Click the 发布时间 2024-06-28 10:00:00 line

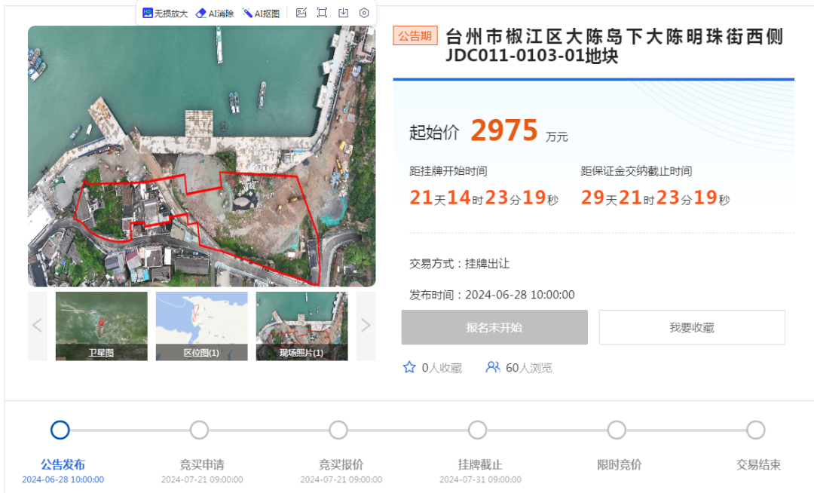coord(492,295)
